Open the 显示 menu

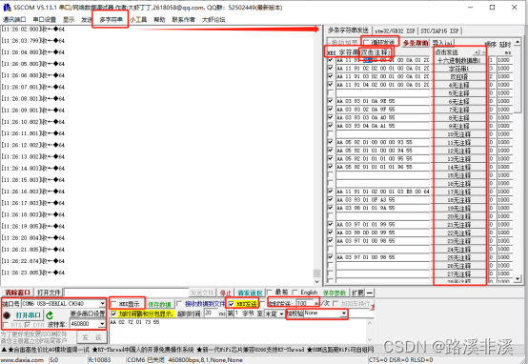click(x=69, y=19)
